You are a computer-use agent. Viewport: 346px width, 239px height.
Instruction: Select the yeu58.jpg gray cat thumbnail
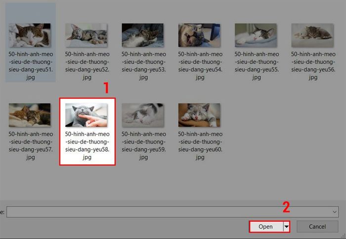[x=86, y=115]
